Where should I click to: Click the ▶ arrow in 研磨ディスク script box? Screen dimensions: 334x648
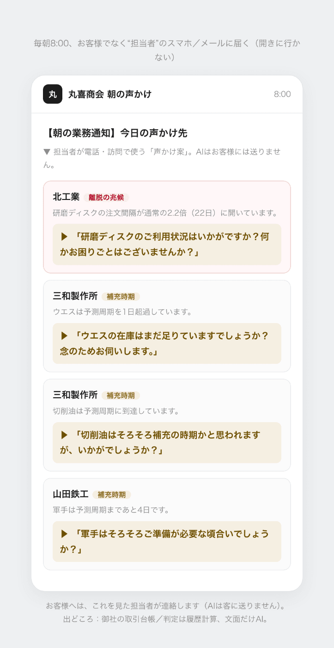[x=64, y=237]
